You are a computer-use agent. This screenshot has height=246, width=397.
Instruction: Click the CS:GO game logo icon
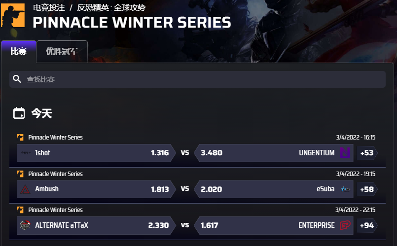(x=12, y=15)
